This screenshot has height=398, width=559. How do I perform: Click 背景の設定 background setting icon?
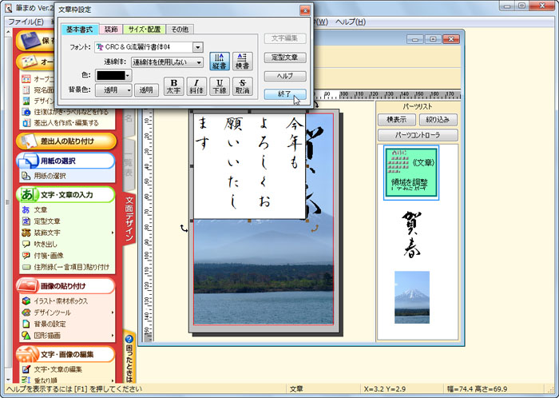tap(26, 324)
